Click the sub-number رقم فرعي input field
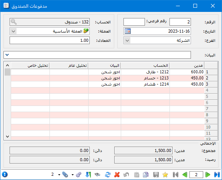Viewport: 222px width, 180px height. [x=134, y=22]
